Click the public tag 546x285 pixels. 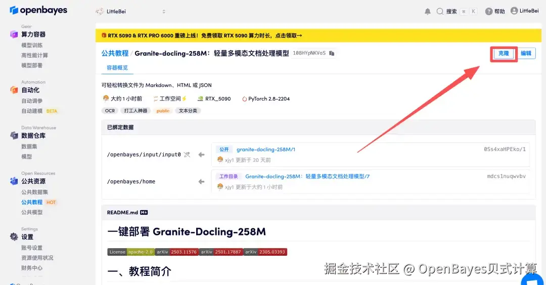(163, 111)
